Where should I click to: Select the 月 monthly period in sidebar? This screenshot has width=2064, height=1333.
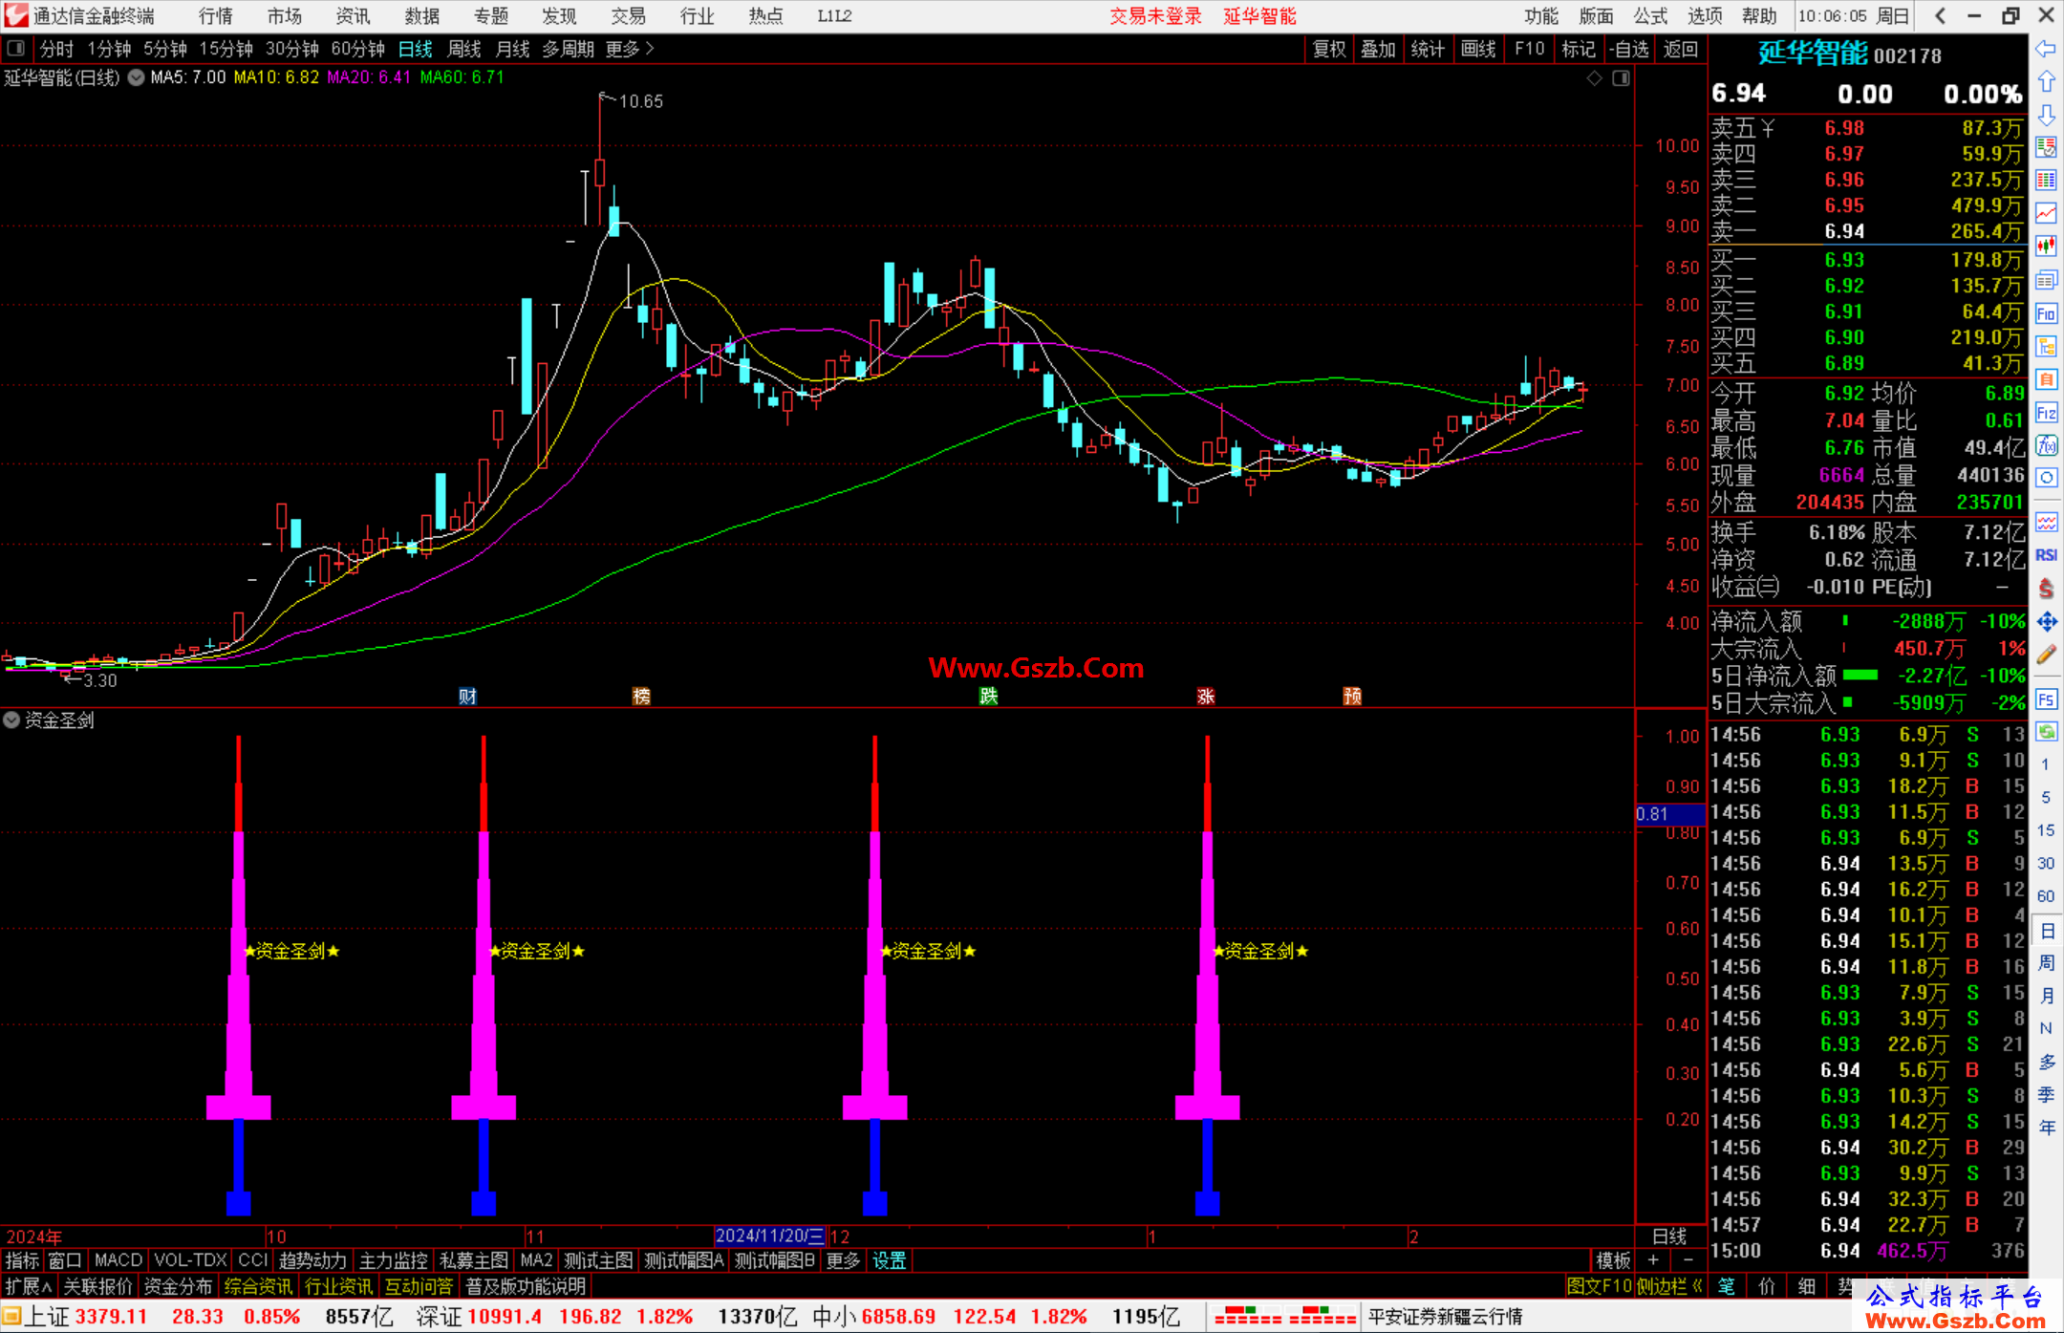2047,996
